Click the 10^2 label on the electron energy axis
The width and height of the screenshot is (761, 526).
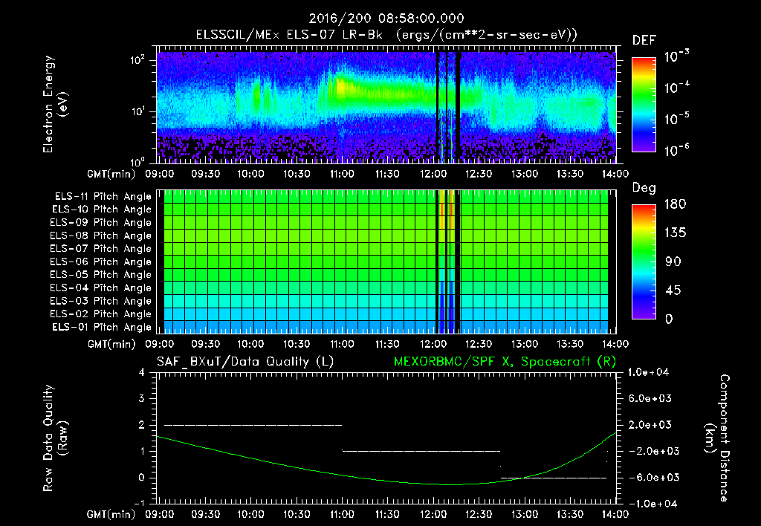pyautogui.click(x=137, y=59)
